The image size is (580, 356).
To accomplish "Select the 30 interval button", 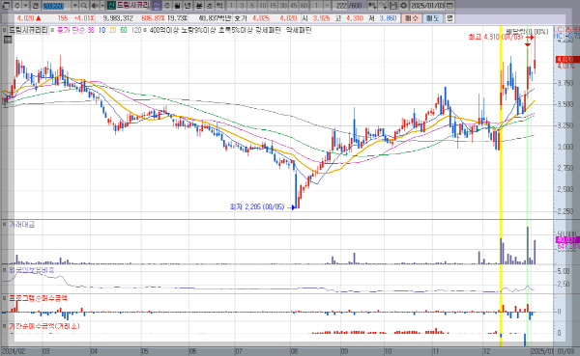I will click(x=283, y=6).
